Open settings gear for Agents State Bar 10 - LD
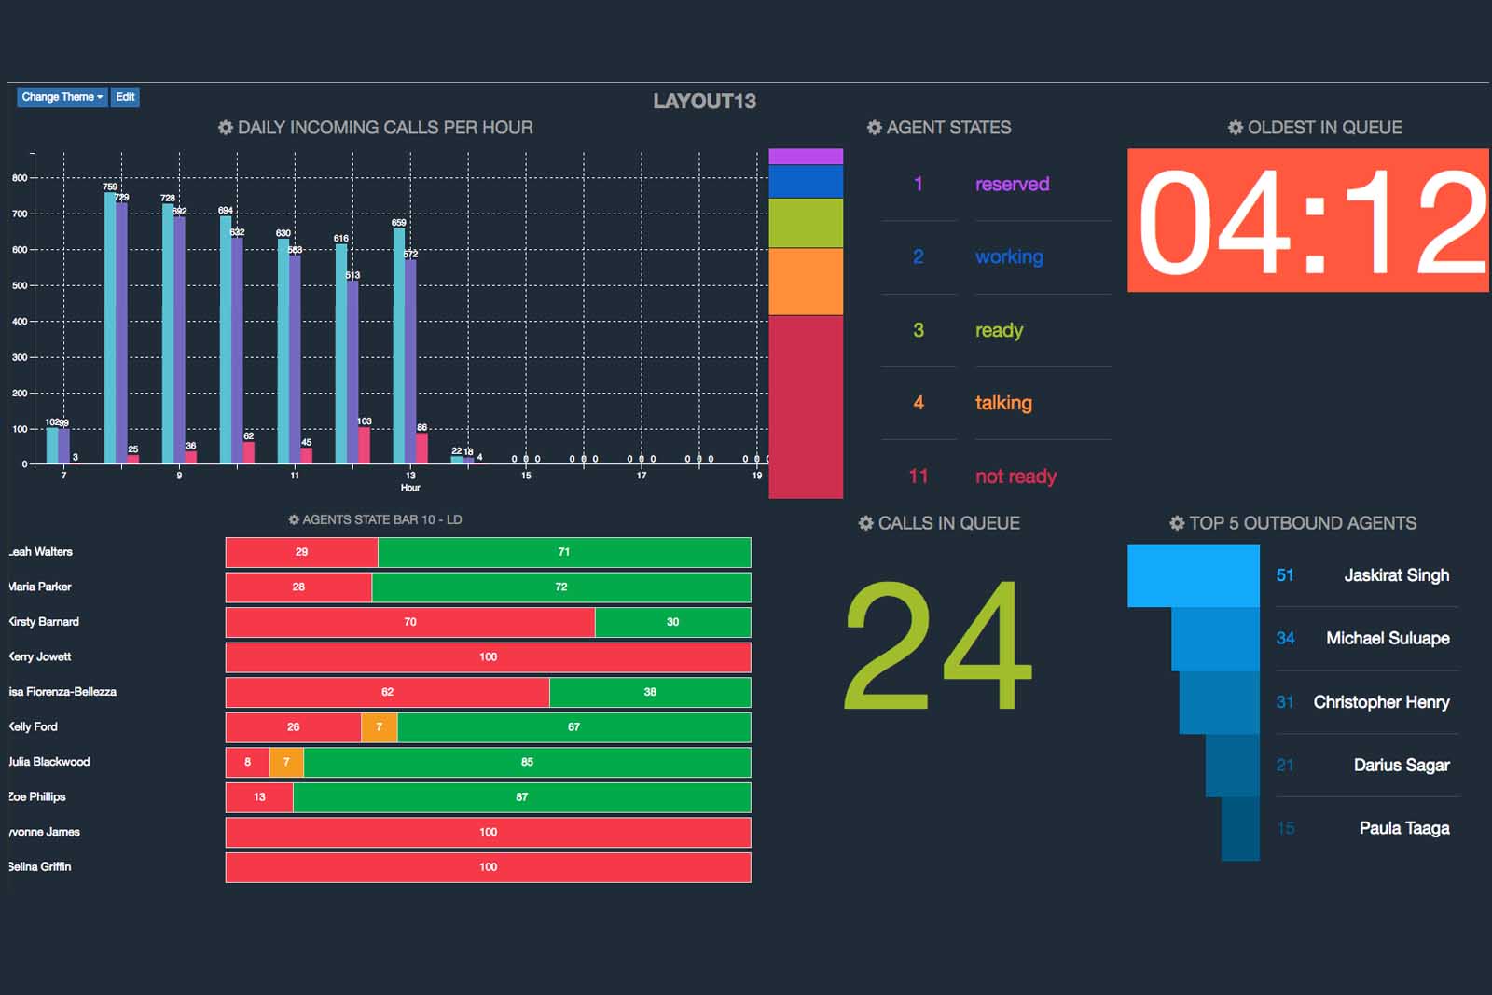This screenshot has width=1492, height=995. [294, 519]
